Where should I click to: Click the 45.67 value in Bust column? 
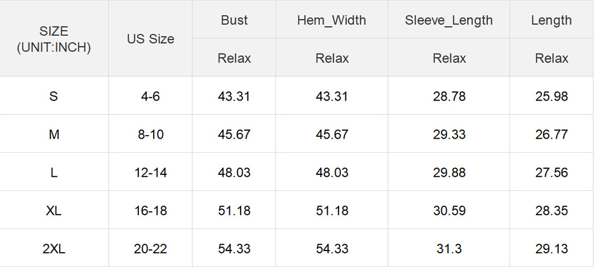point(234,135)
